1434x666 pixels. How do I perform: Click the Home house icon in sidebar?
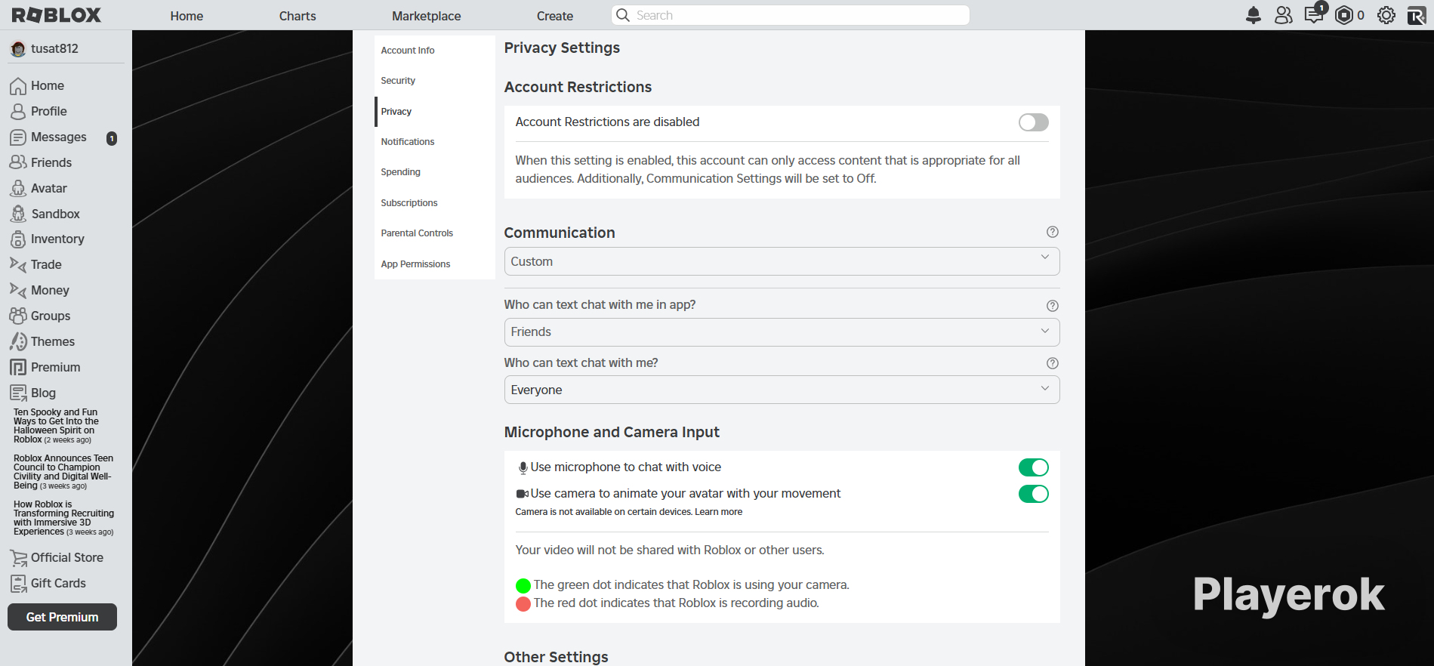18,86
